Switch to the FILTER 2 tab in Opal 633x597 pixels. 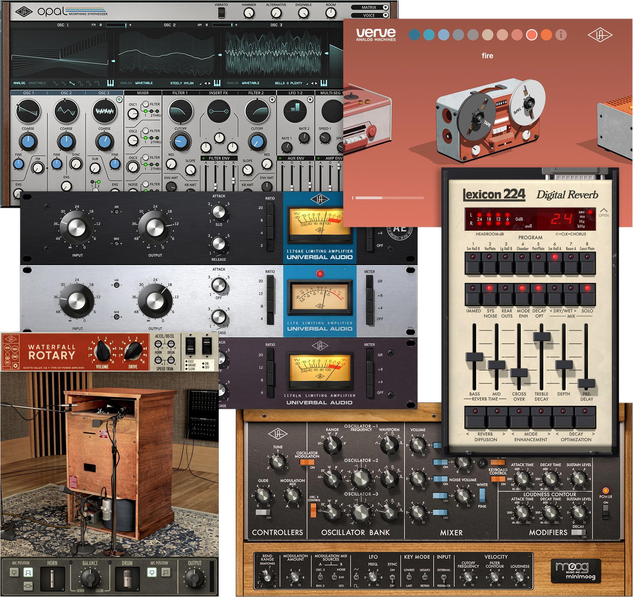pos(256,93)
